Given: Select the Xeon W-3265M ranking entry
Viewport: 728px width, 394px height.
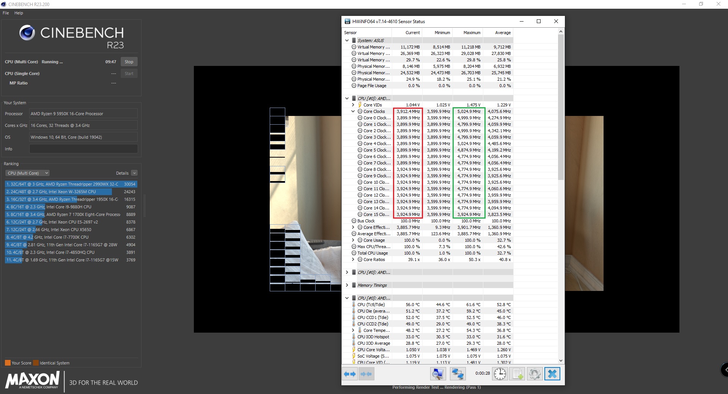Looking at the screenshot, I should tap(71, 192).
